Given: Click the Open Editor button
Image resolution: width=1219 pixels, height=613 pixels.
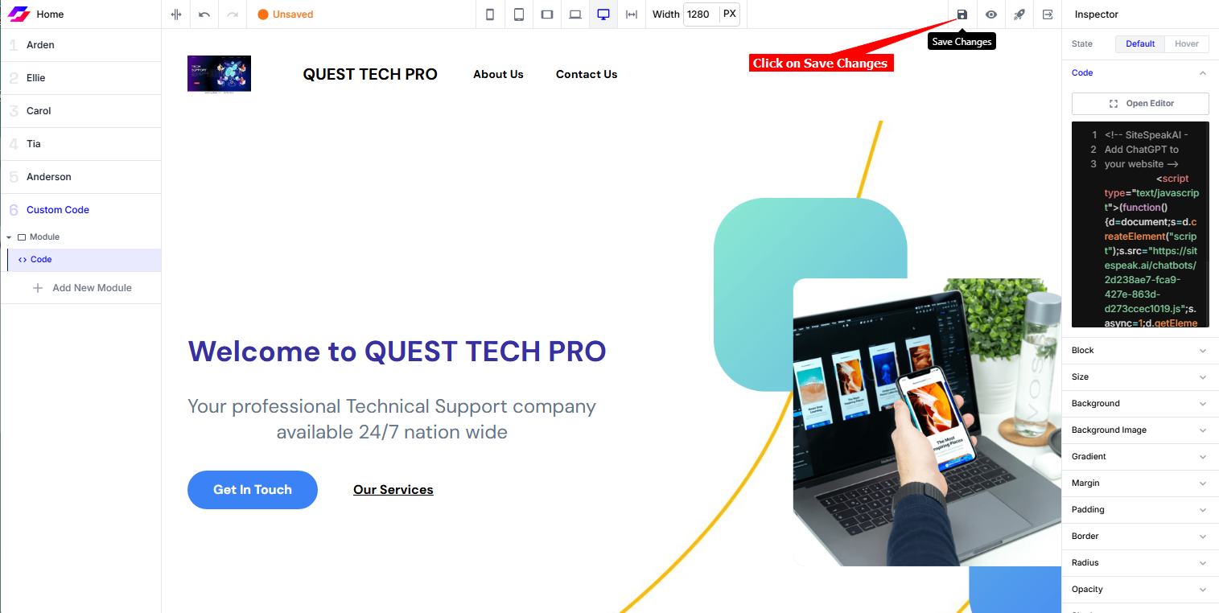Looking at the screenshot, I should [1140, 104].
